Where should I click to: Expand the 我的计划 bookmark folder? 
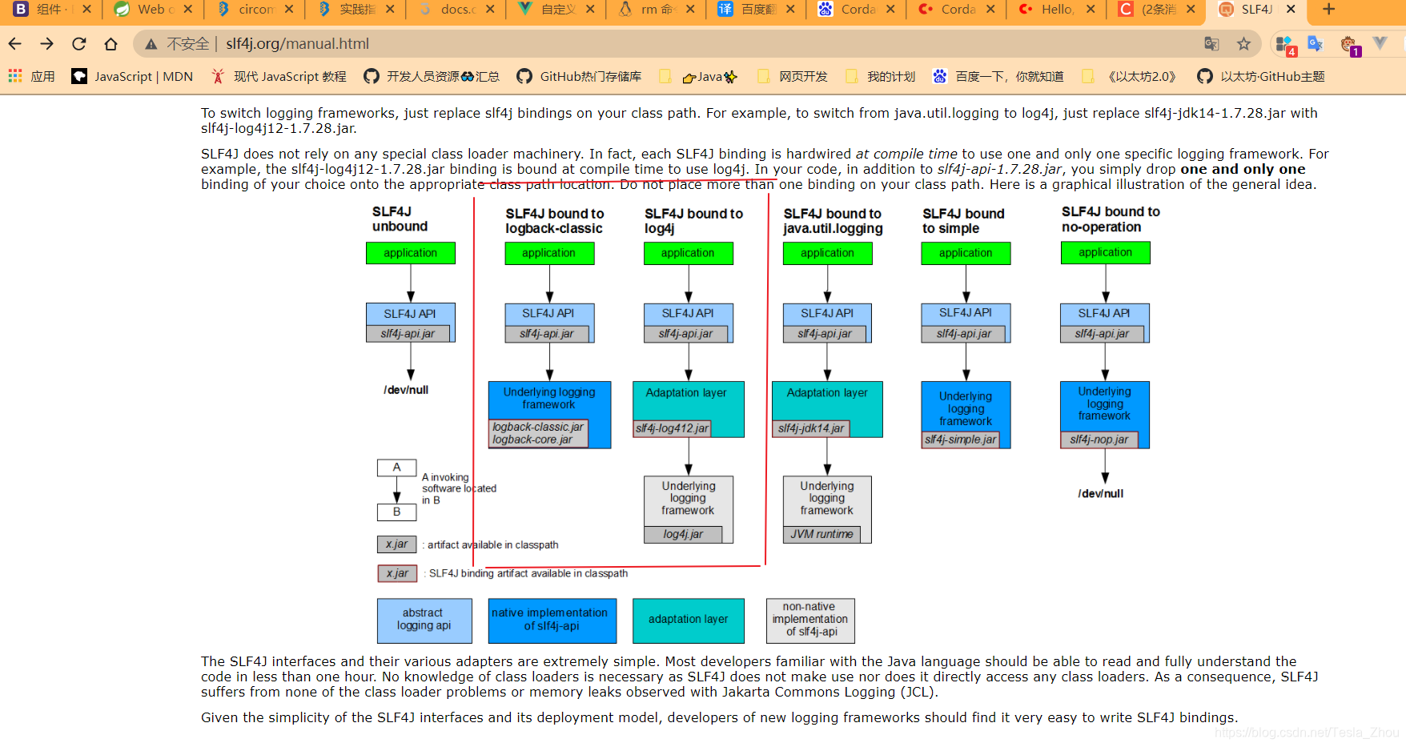[x=881, y=76]
